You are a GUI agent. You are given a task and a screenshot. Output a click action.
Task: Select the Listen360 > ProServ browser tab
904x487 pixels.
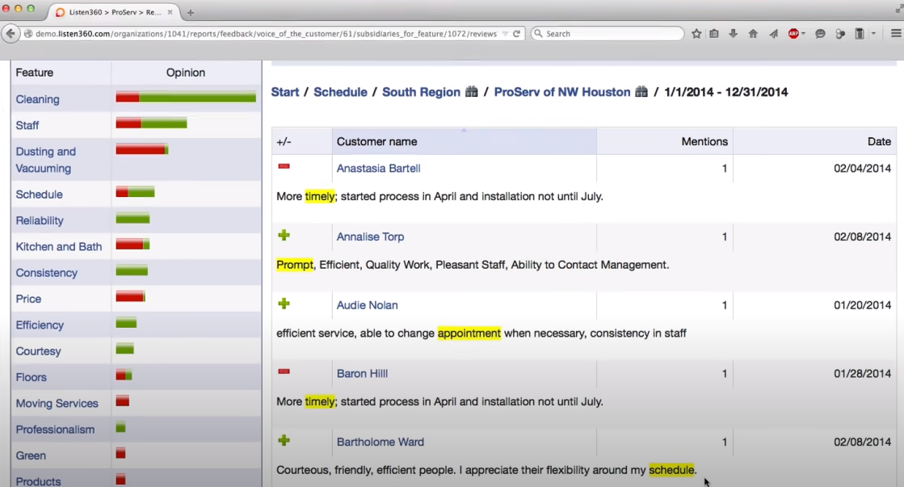coord(114,12)
